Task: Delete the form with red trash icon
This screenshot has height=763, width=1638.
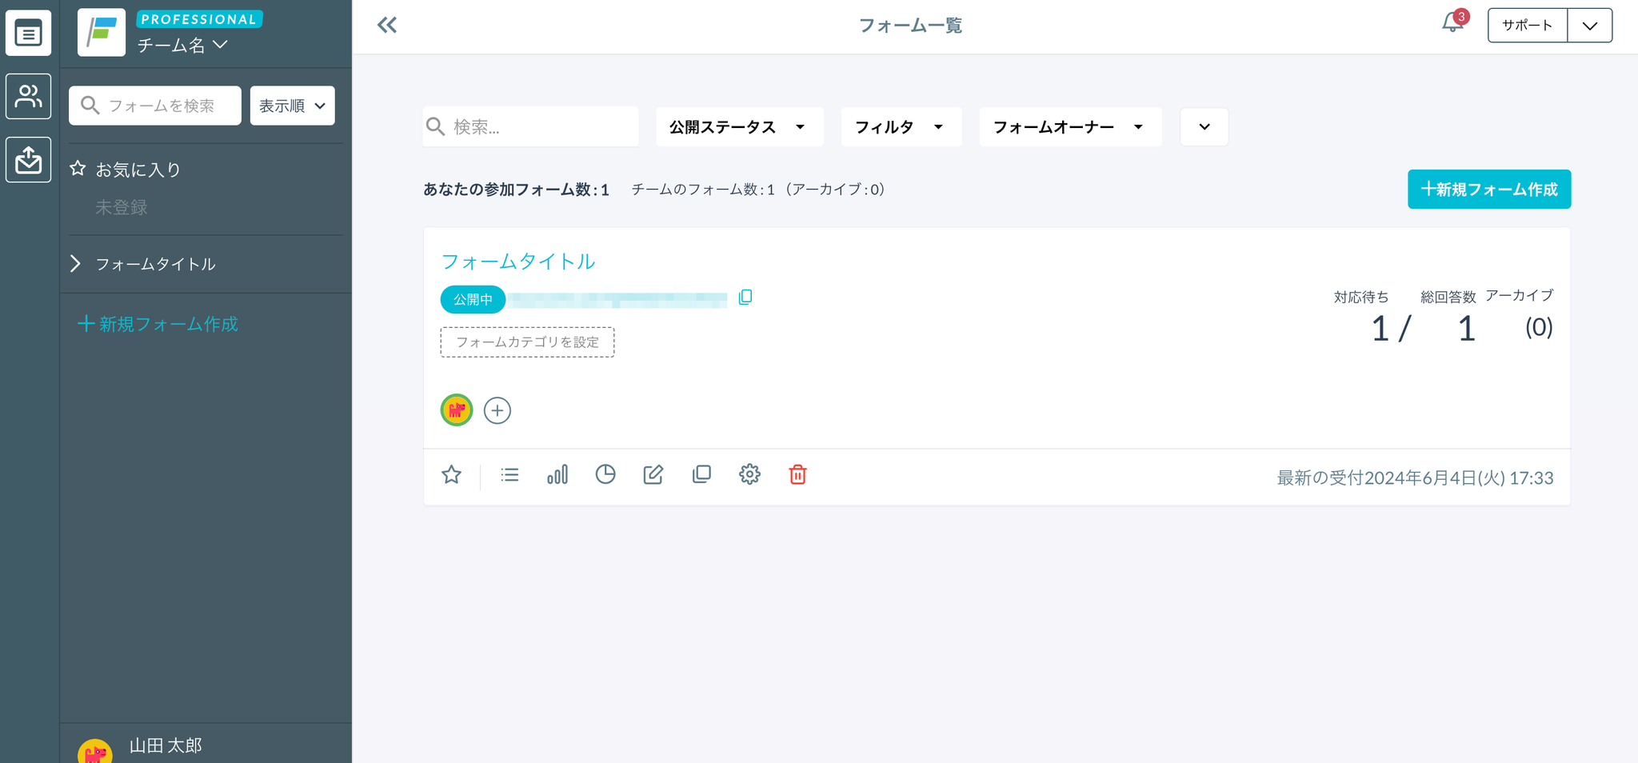Action: 797,475
